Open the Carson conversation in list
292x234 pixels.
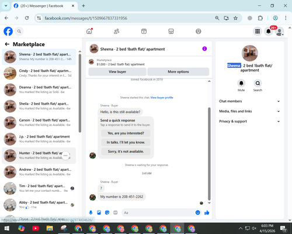(x=39, y=123)
